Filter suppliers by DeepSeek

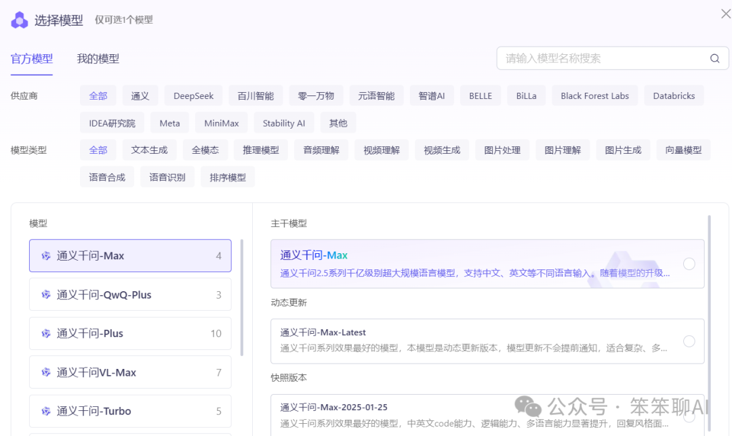(193, 95)
